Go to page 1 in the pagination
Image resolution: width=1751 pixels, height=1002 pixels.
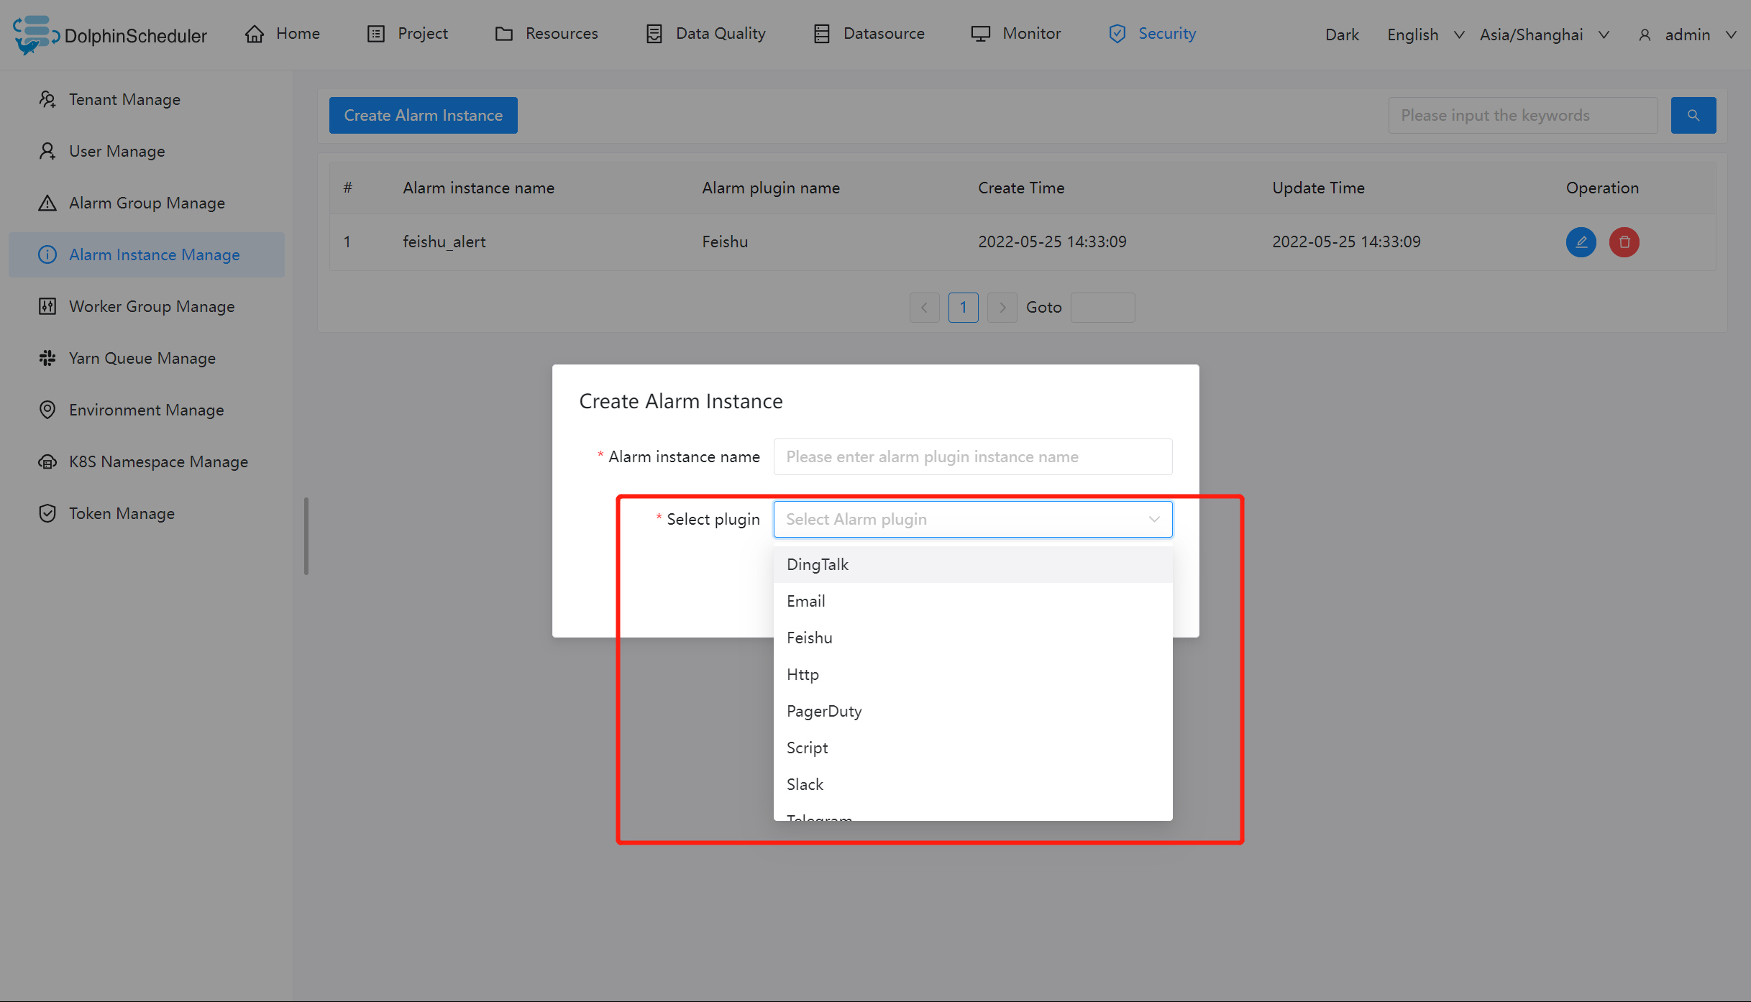click(963, 308)
